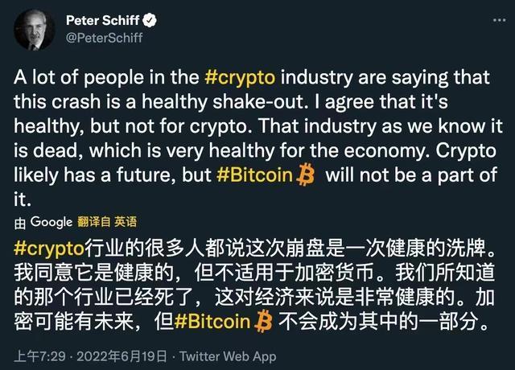
Task: Click the Bitcoin emoji in the English tweet
Action: (305, 176)
